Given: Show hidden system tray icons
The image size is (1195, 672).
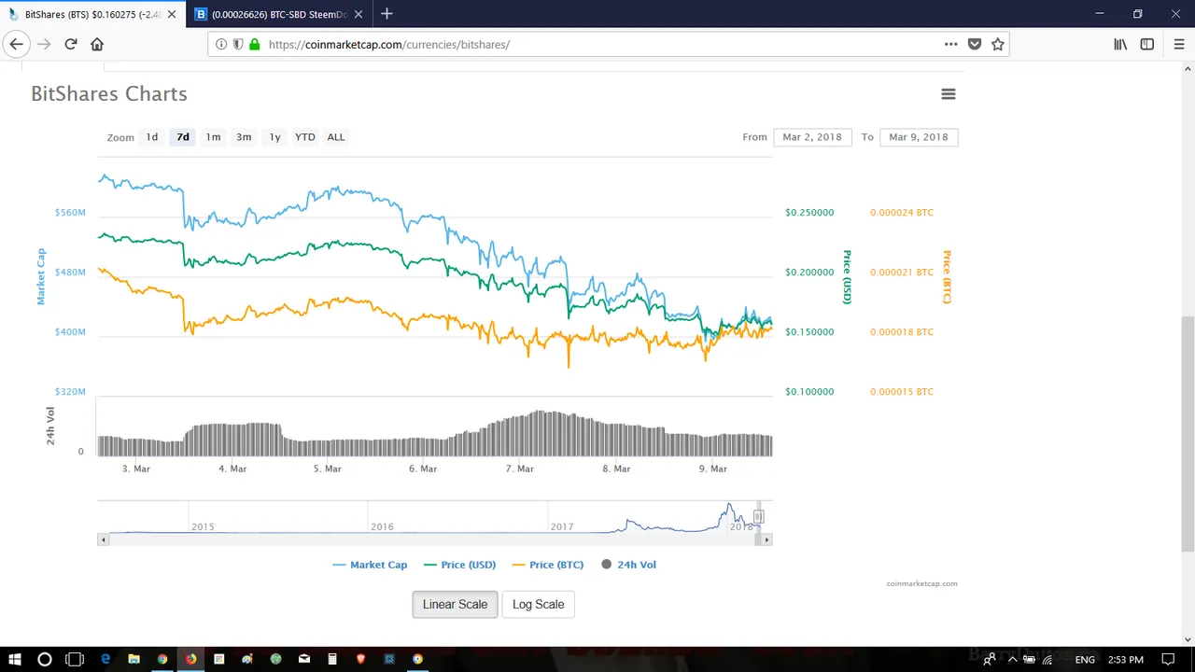Looking at the screenshot, I should tap(1012, 659).
